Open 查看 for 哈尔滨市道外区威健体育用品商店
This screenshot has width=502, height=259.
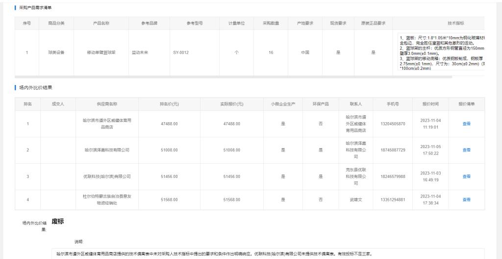[x=466, y=124]
